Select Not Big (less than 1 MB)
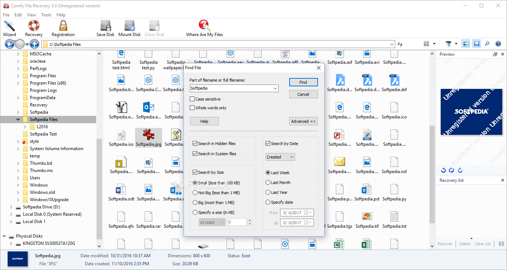This screenshot has height=270, width=507. [x=195, y=193]
